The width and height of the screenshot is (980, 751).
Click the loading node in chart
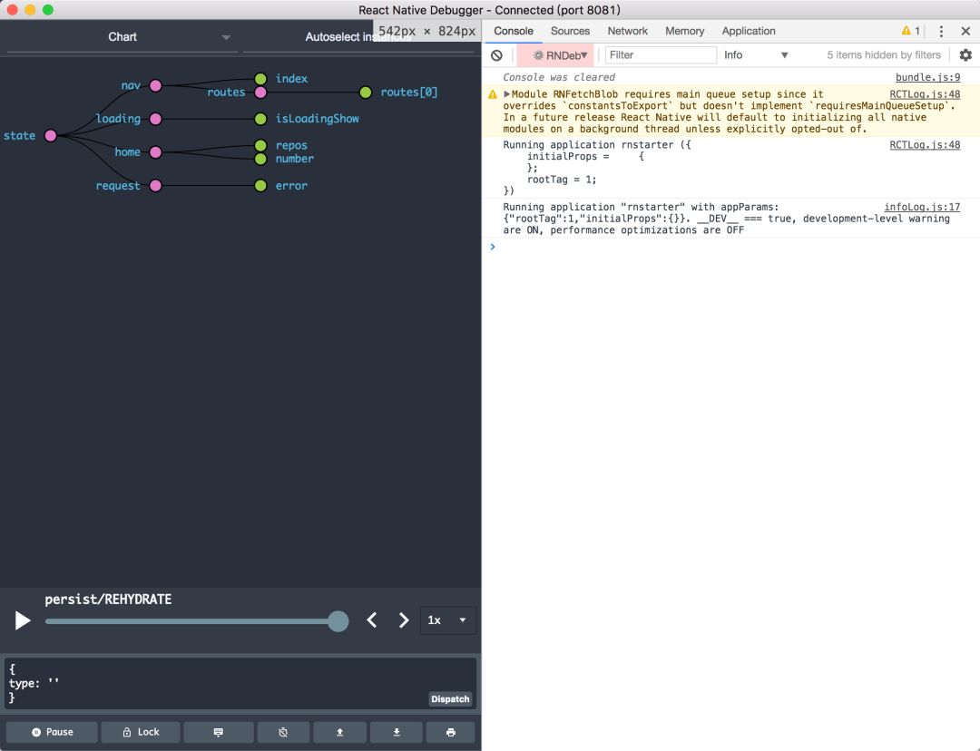(x=156, y=119)
